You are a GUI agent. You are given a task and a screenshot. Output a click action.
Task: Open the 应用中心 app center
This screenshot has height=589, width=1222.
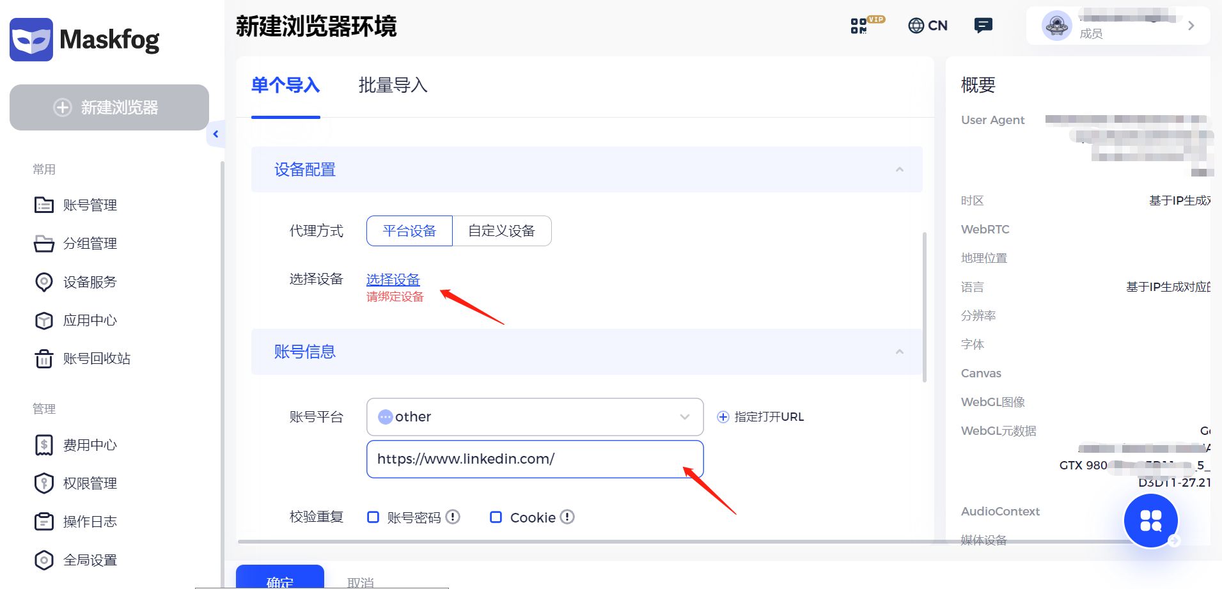click(90, 320)
